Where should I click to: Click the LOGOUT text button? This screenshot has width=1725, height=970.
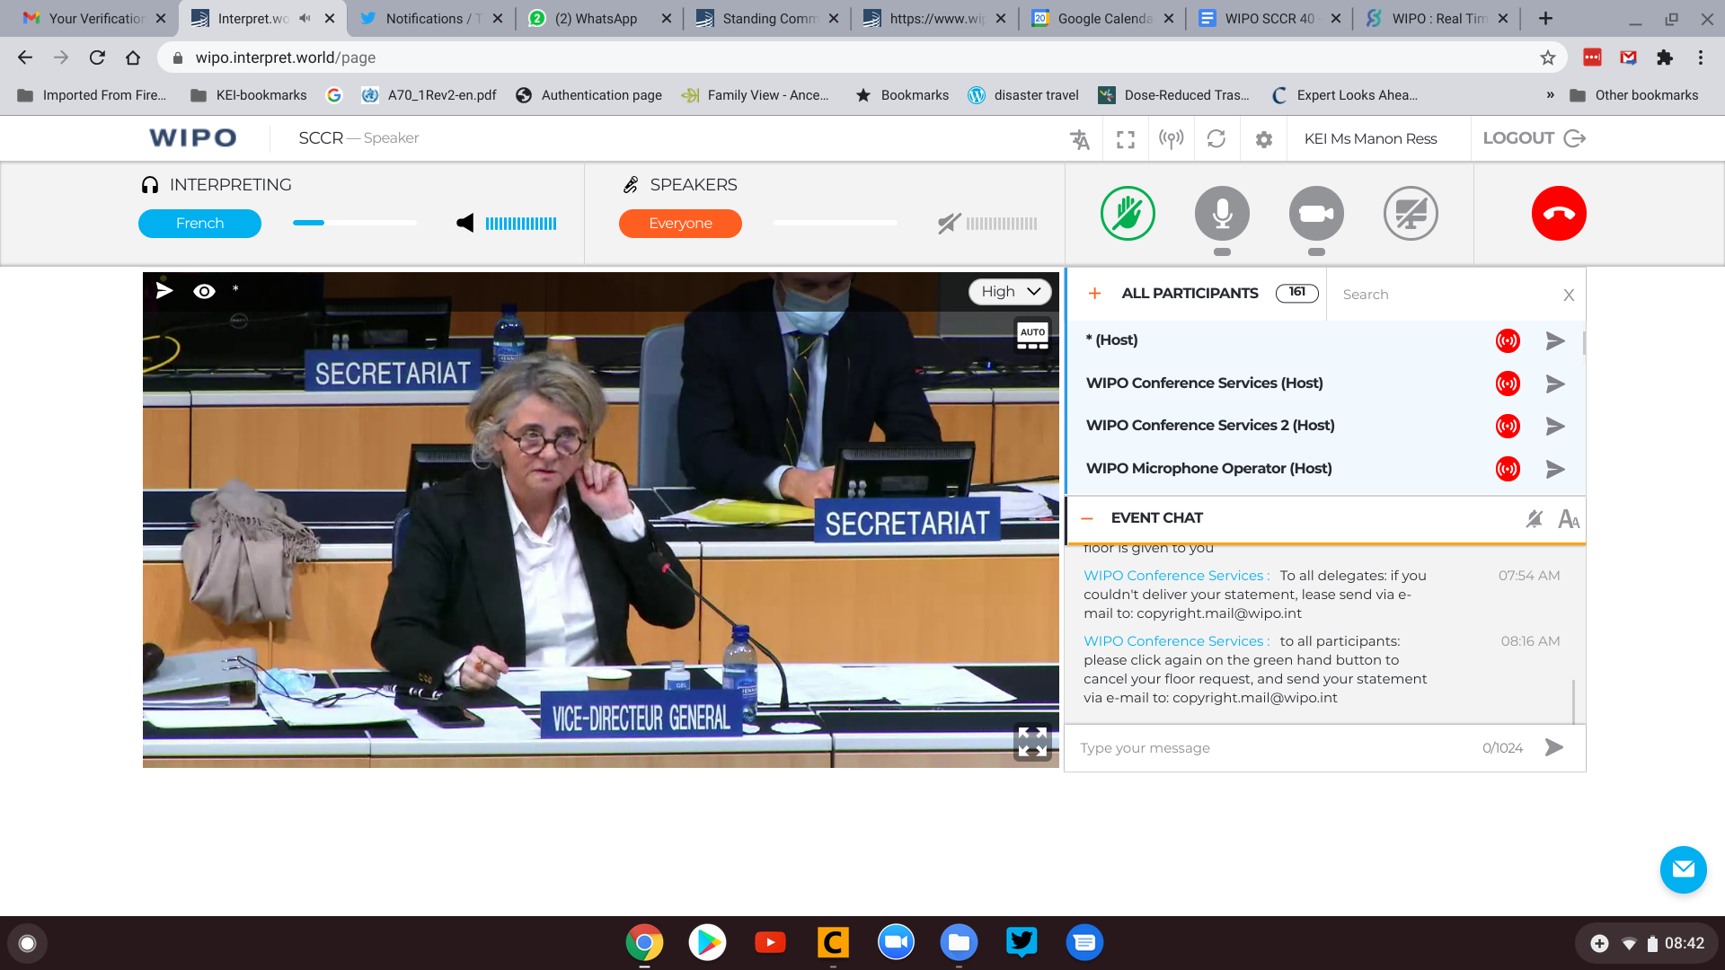pyautogui.click(x=1518, y=138)
